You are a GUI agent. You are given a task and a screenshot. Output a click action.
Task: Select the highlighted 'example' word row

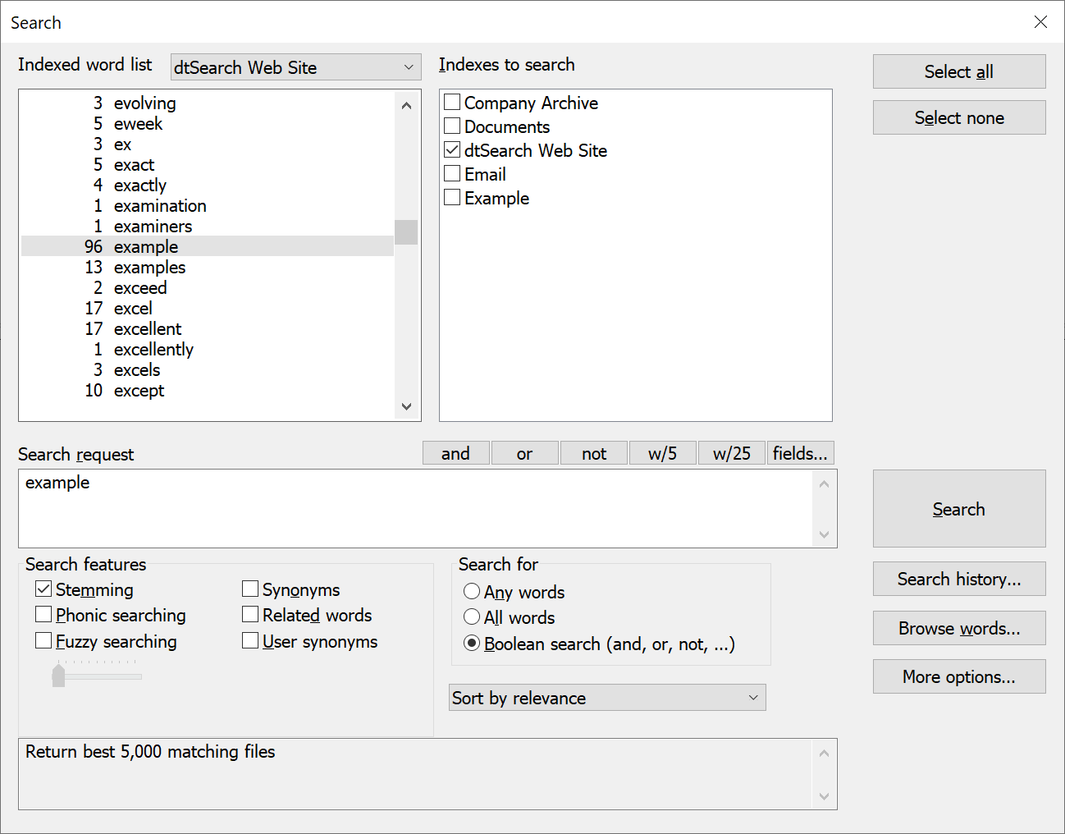click(208, 246)
